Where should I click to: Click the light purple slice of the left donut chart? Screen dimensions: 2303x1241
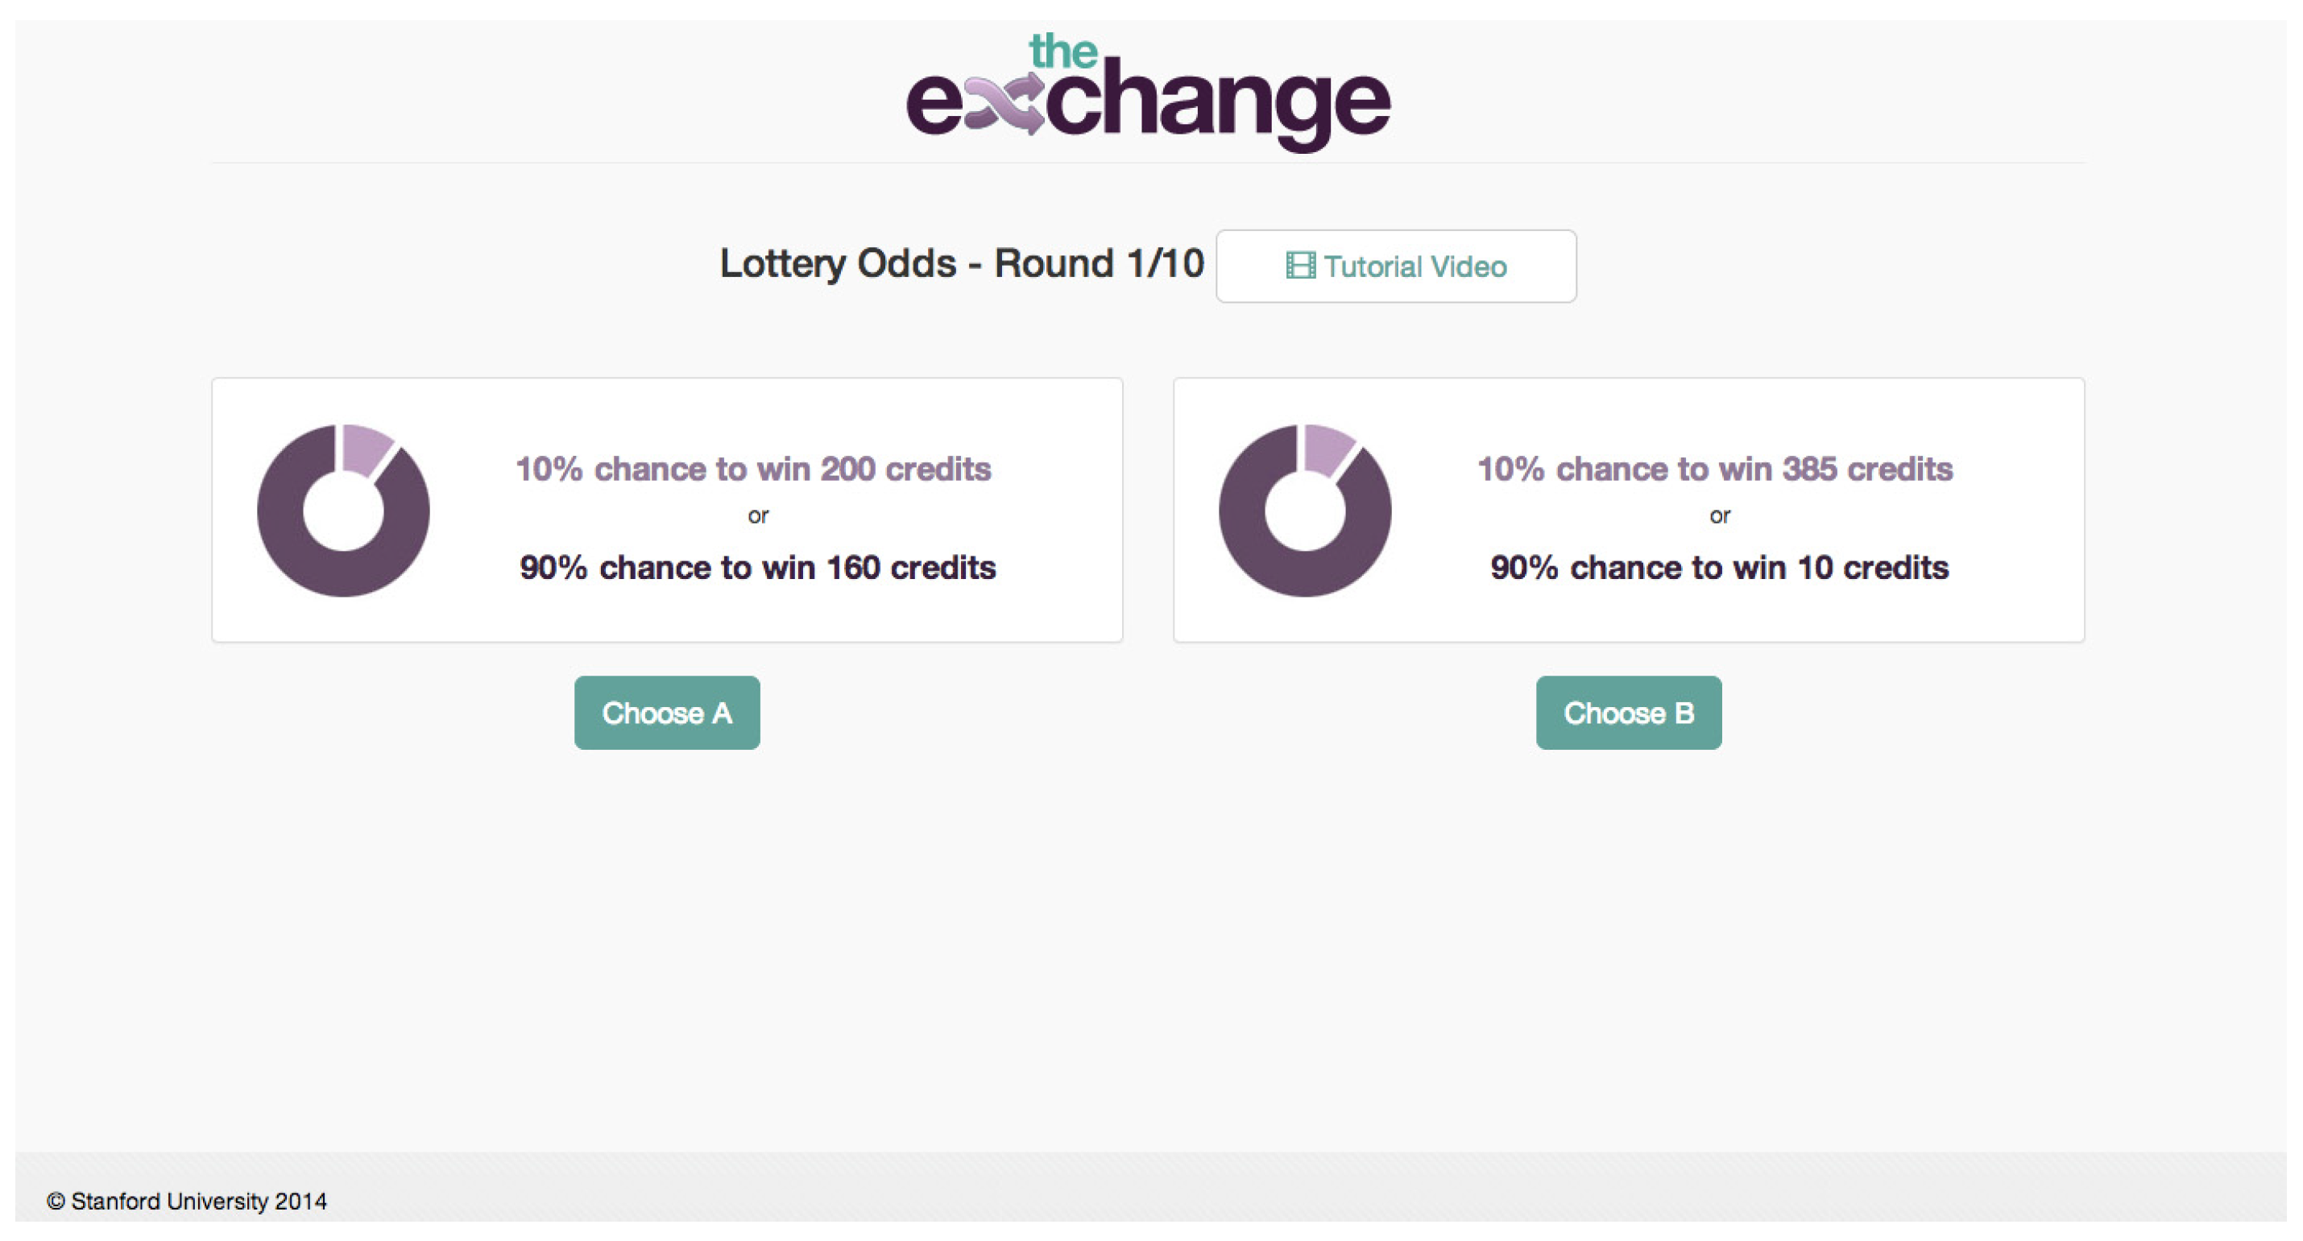[366, 446]
